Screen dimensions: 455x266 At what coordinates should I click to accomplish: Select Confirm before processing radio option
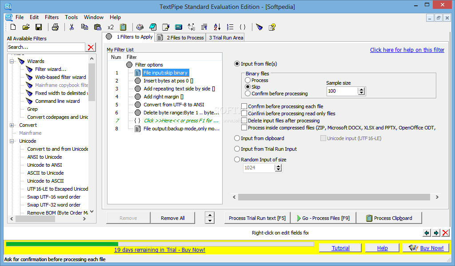247,94
